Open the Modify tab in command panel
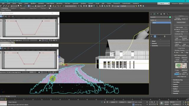Screen dimensions: 189x106 tap(154, 14)
